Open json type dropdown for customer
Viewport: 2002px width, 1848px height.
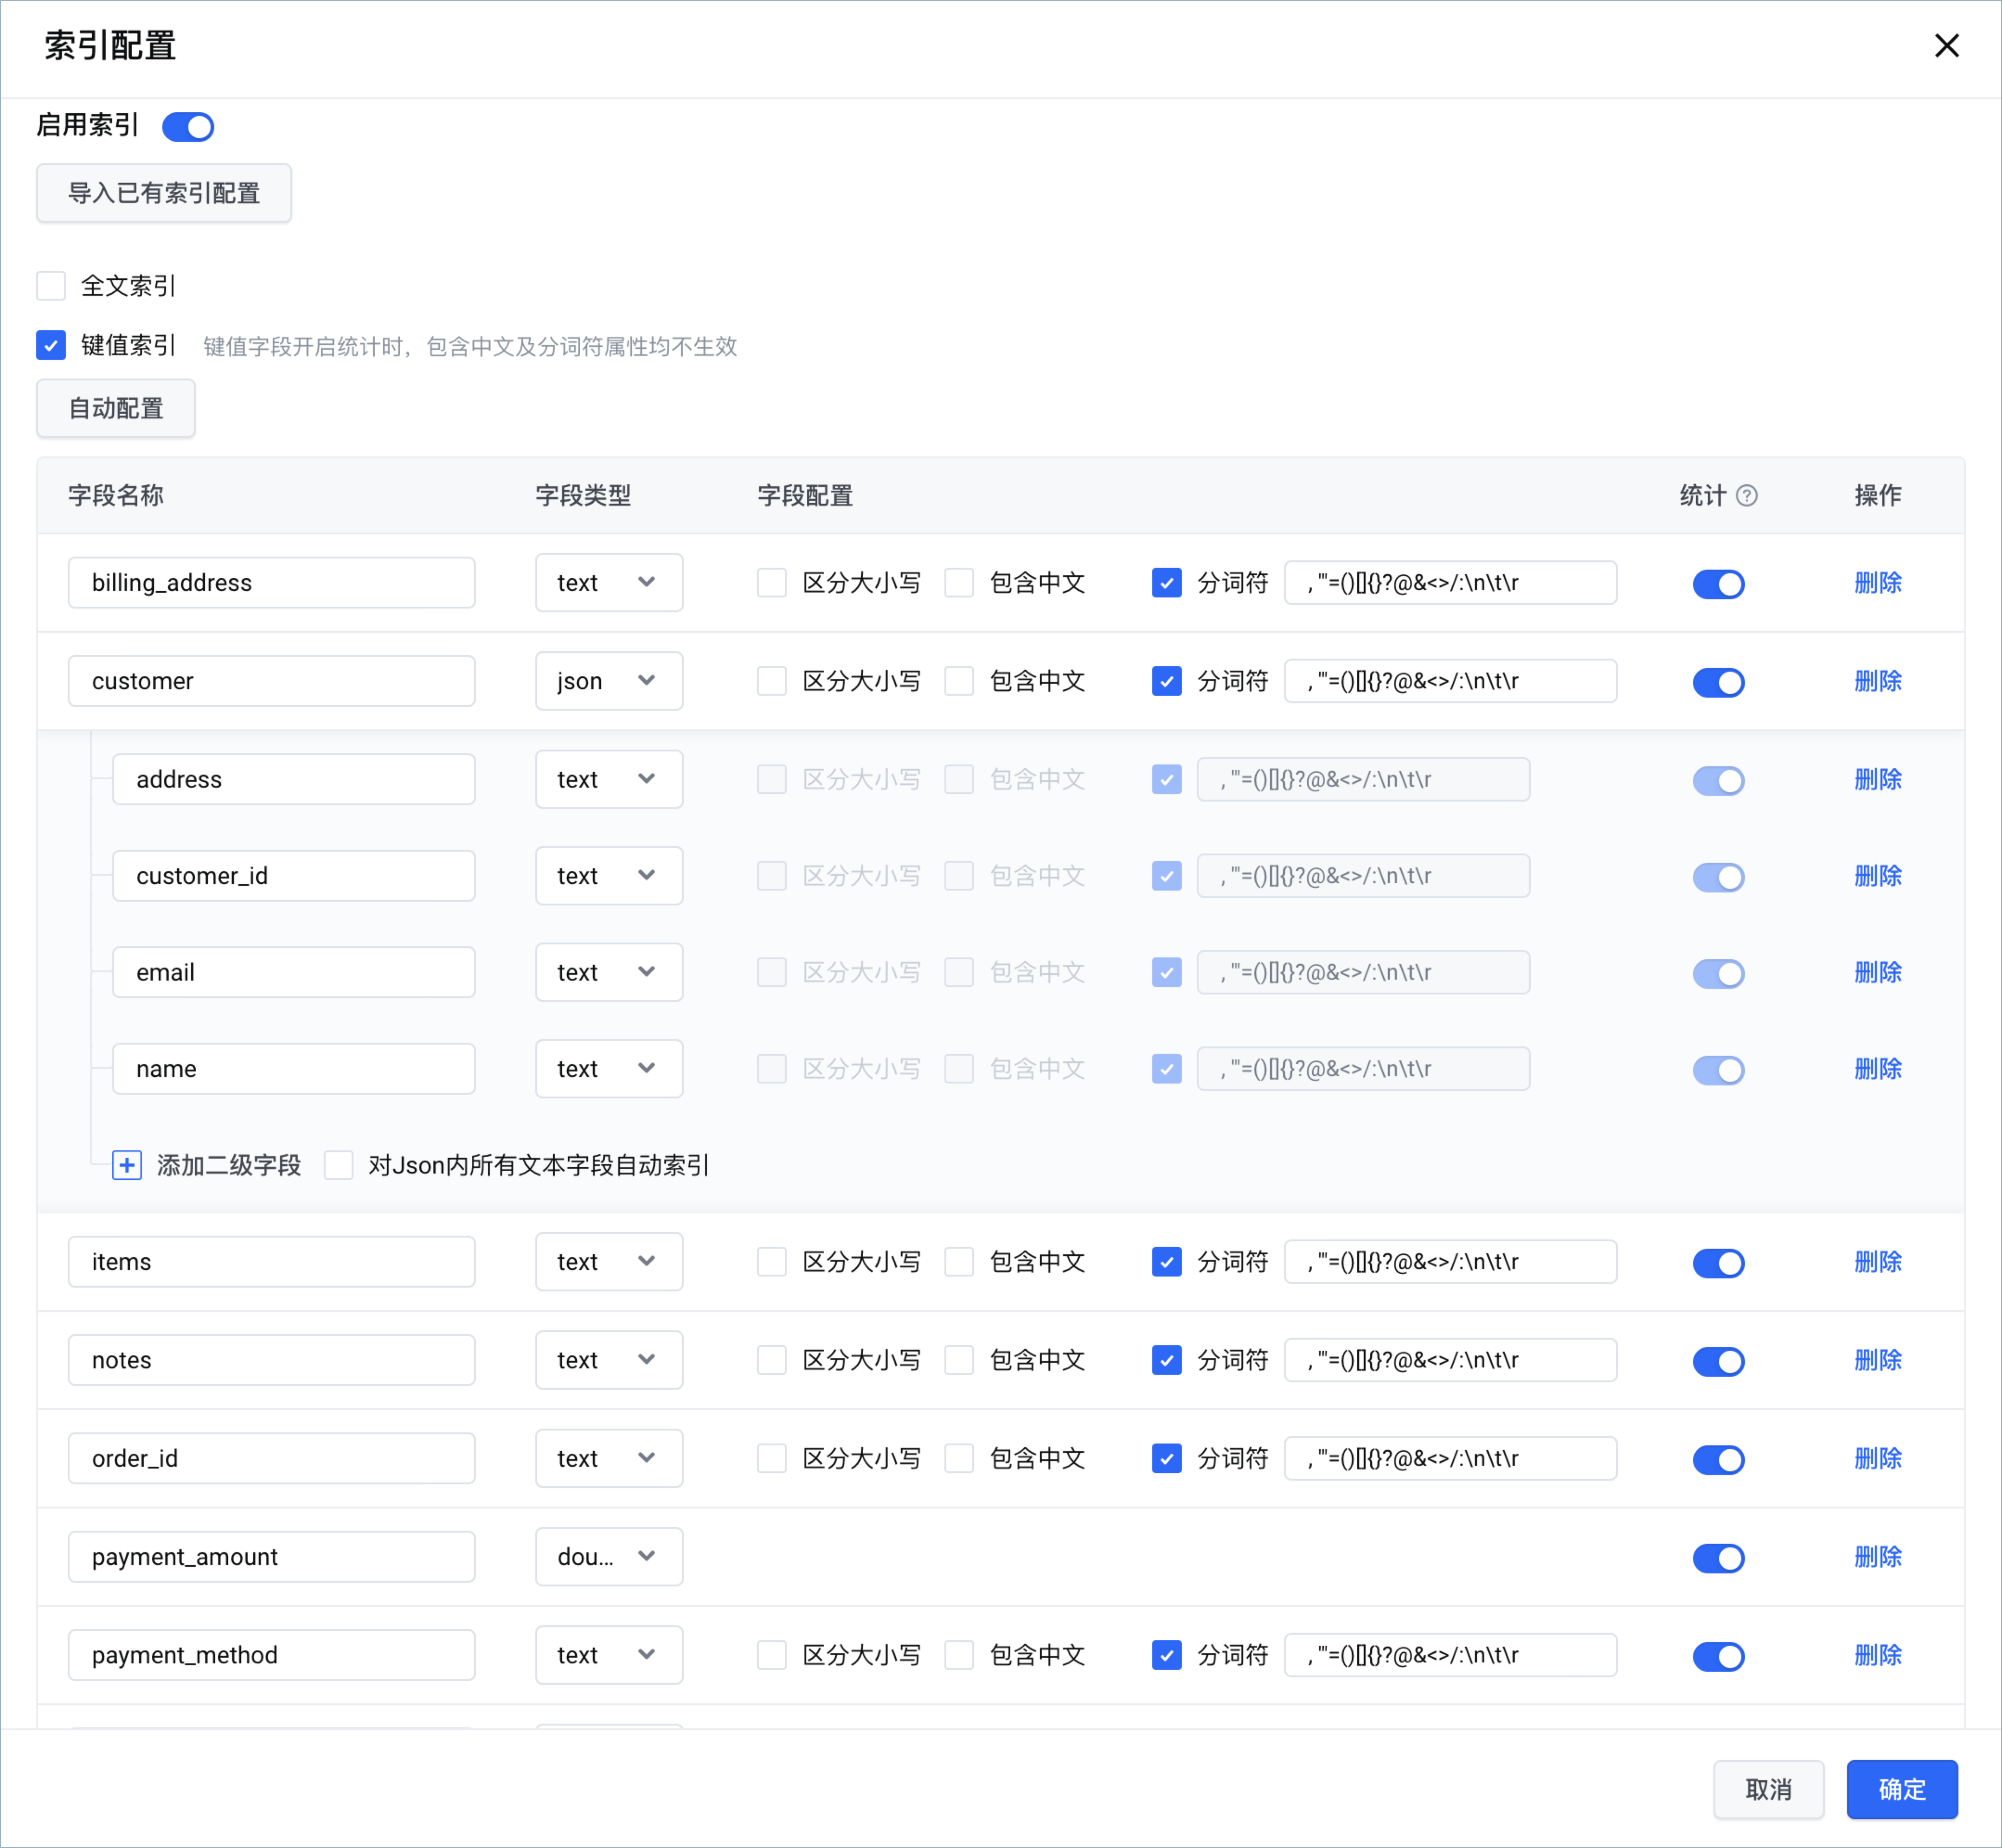[x=609, y=681]
